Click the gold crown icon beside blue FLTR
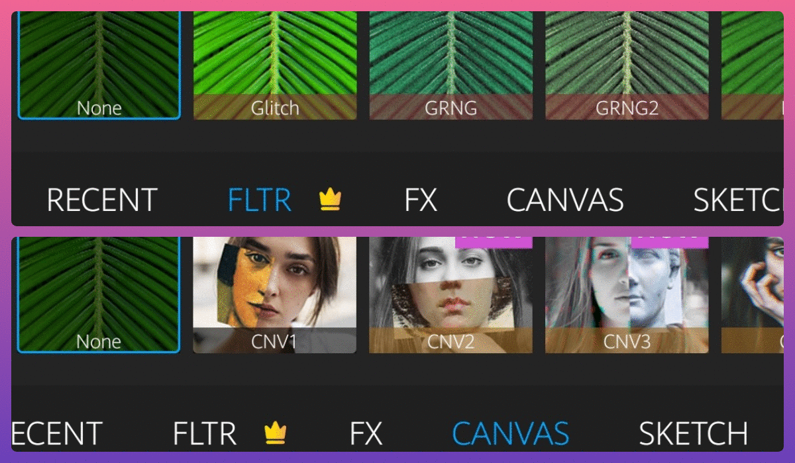This screenshot has height=463, width=795. (330, 200)
